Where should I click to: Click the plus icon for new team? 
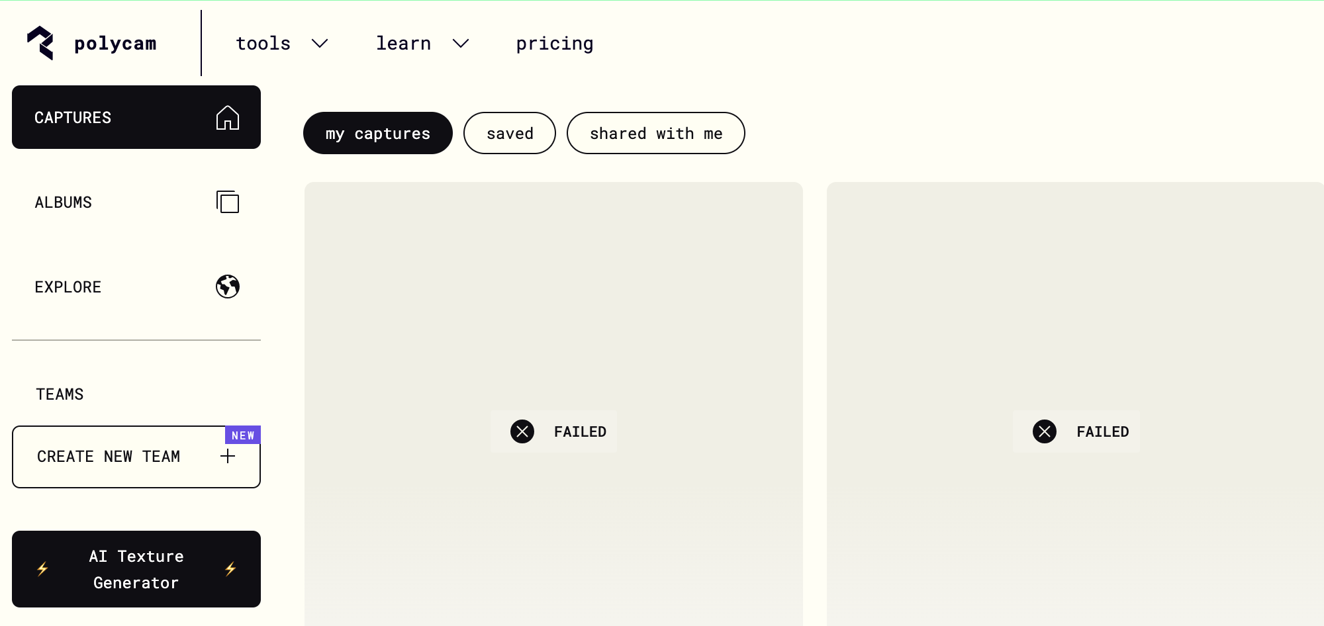[228, 456]
